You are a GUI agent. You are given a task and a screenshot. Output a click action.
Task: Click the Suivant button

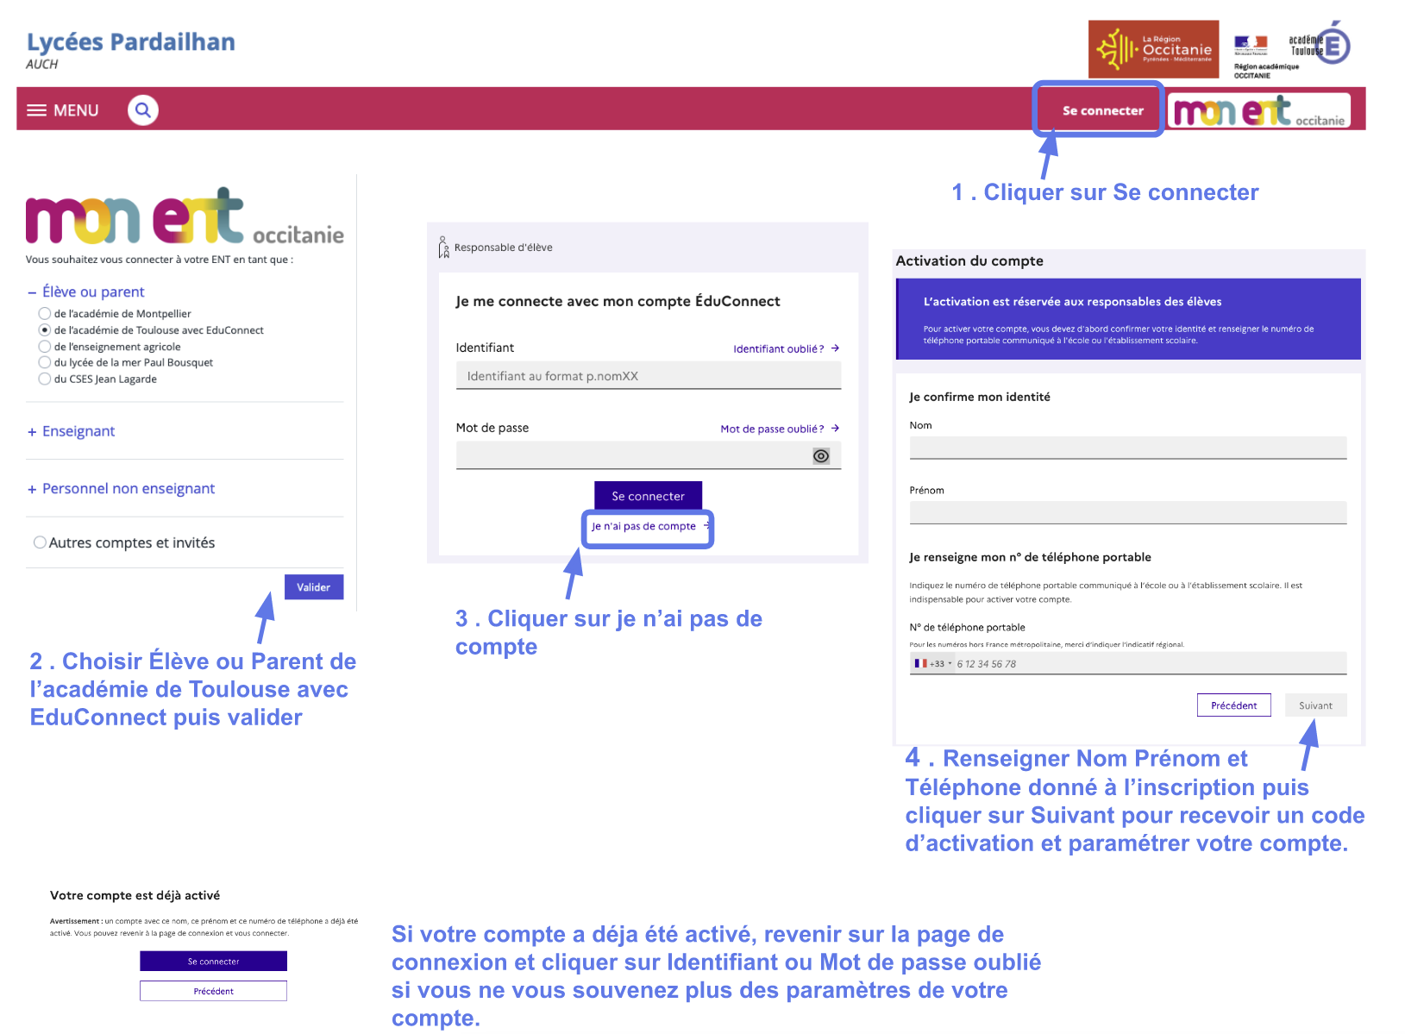coord(1314,705)
